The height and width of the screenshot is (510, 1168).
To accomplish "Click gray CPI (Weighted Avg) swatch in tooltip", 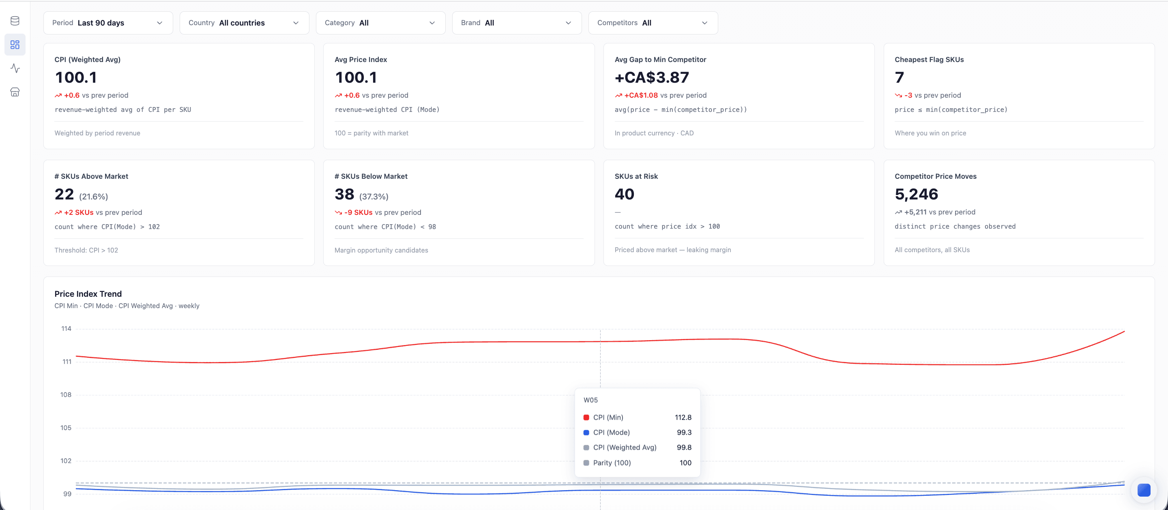I will click(586, 448).
